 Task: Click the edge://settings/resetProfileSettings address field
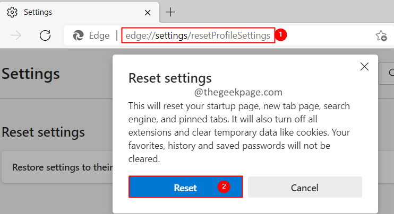pos(198,35)
